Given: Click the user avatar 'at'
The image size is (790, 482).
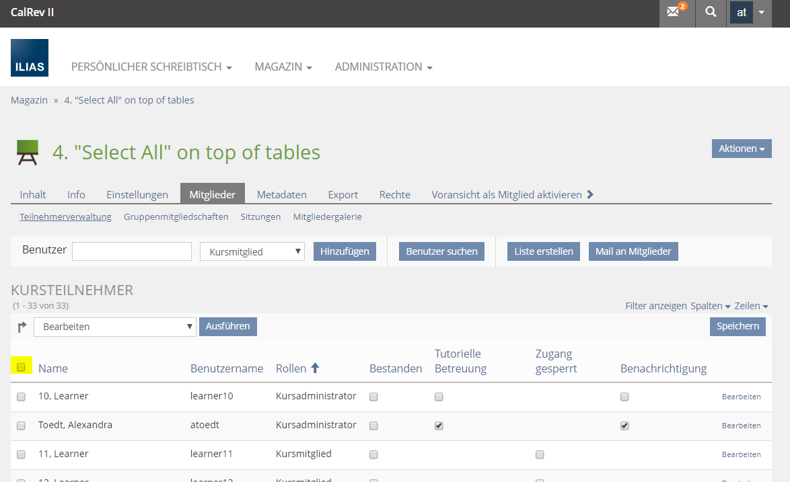Looking at the screenshot, I should (x=742, y=13).
